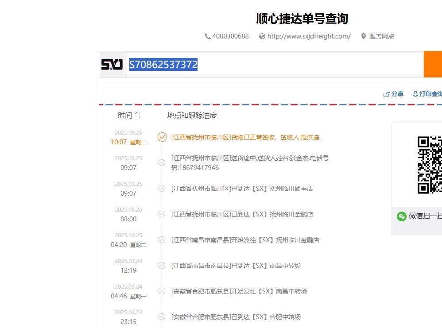Click the 已到达 抚州临川金鹏店 entry text
This screenshot has height=328, width=442.
(242, 214)
